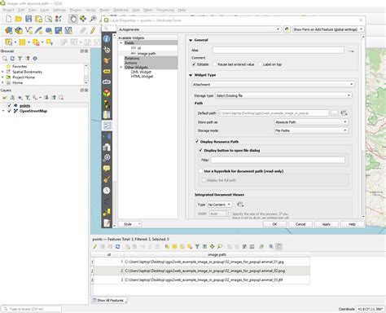
Task: Click the Show All Features button
Action: (109, 300)
